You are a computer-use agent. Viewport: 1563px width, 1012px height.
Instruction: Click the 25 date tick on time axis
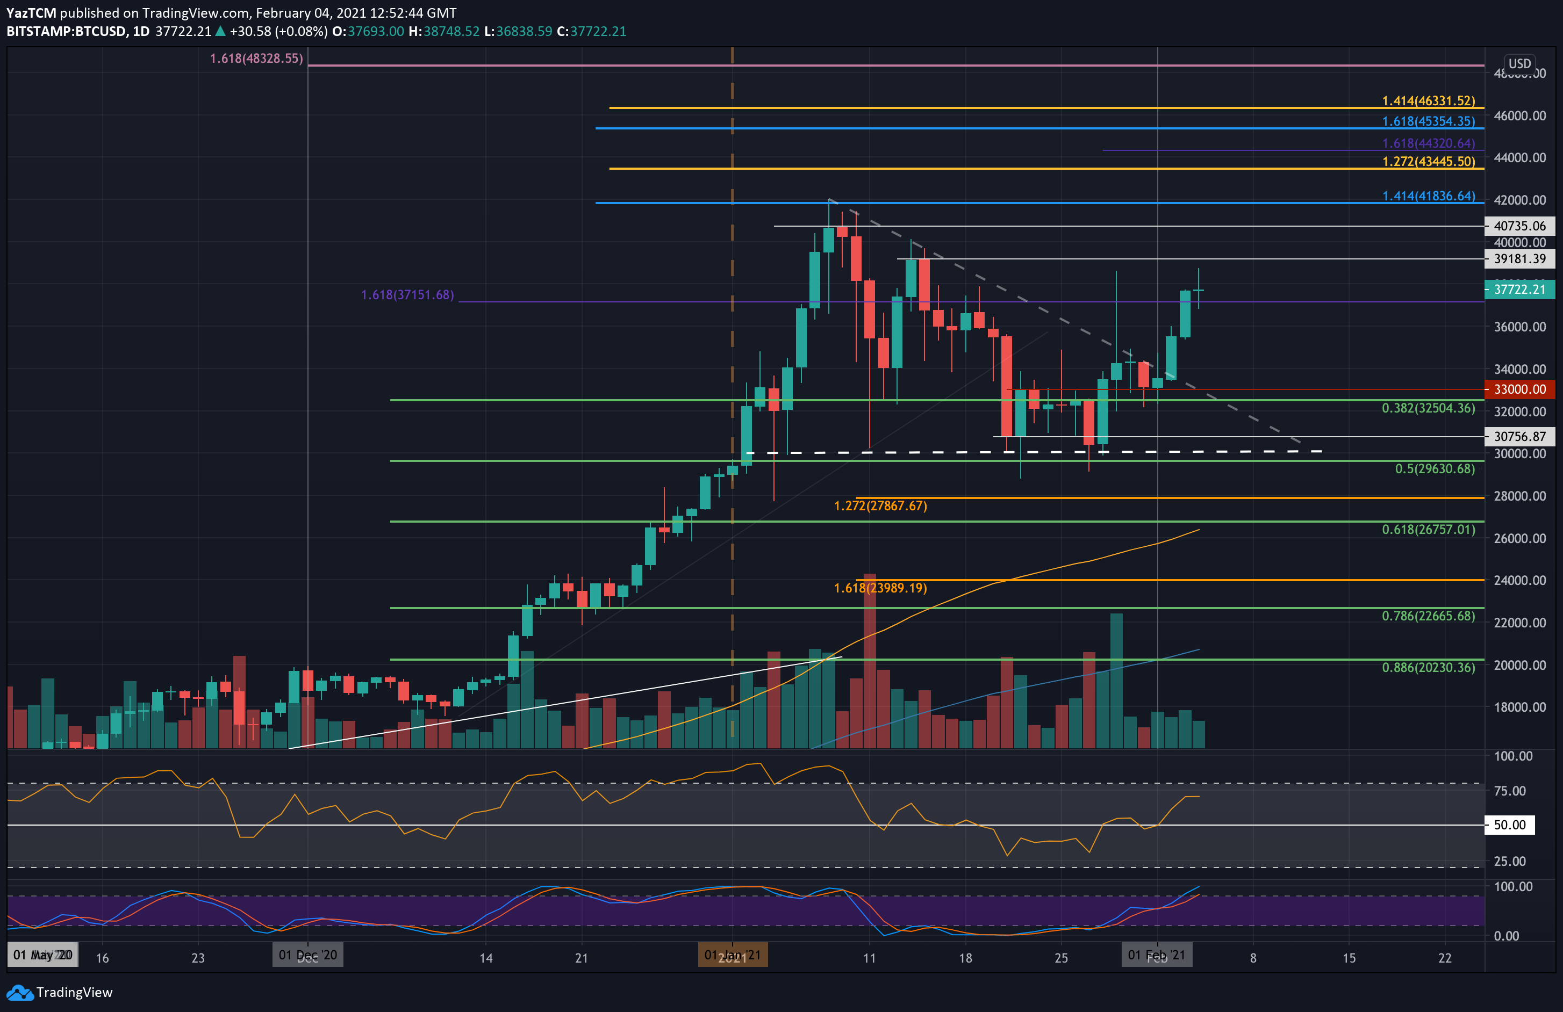click(x=1062, y=958)
